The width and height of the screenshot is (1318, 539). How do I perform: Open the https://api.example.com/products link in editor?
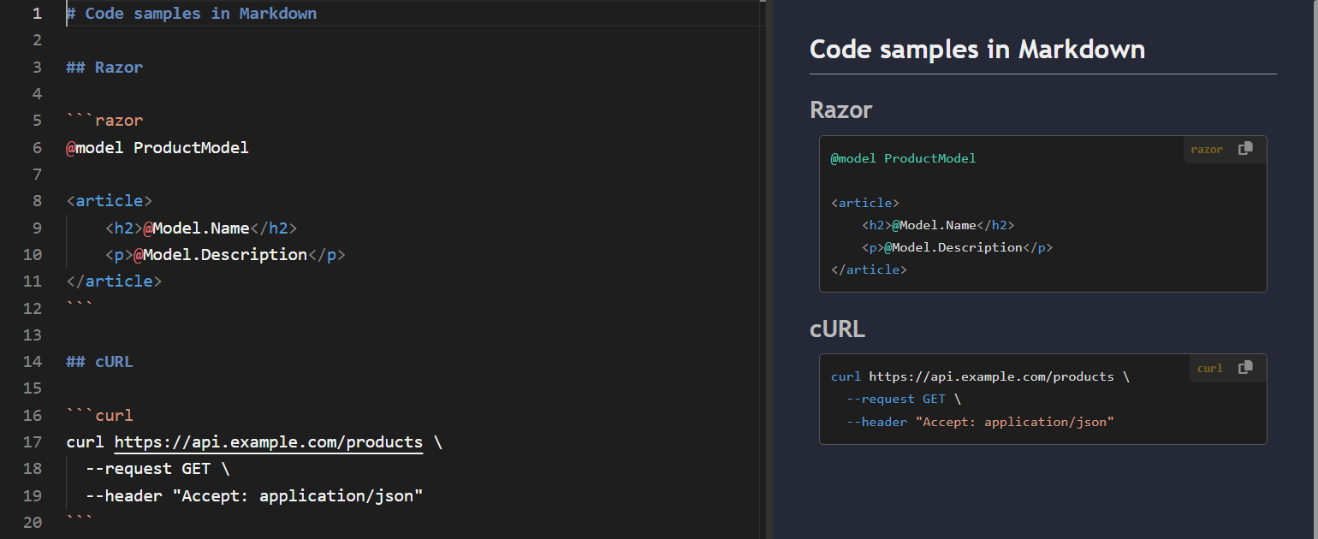point(269,442)
